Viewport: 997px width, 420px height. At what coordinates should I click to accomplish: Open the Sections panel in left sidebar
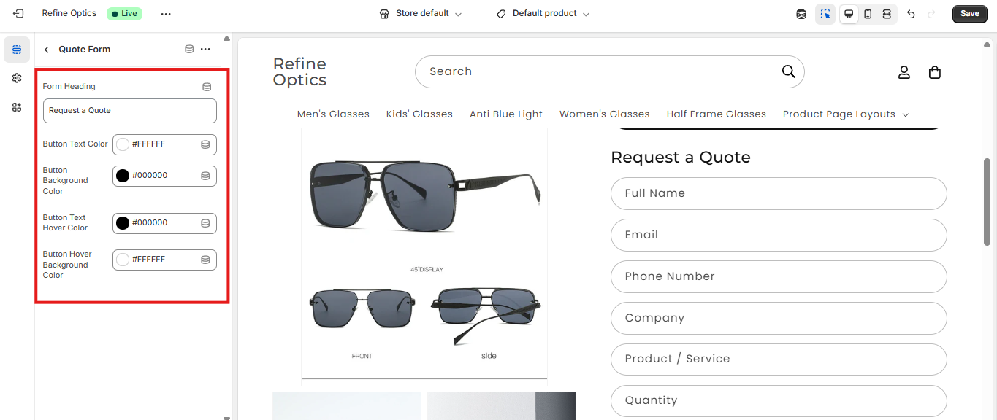[17, 50]
